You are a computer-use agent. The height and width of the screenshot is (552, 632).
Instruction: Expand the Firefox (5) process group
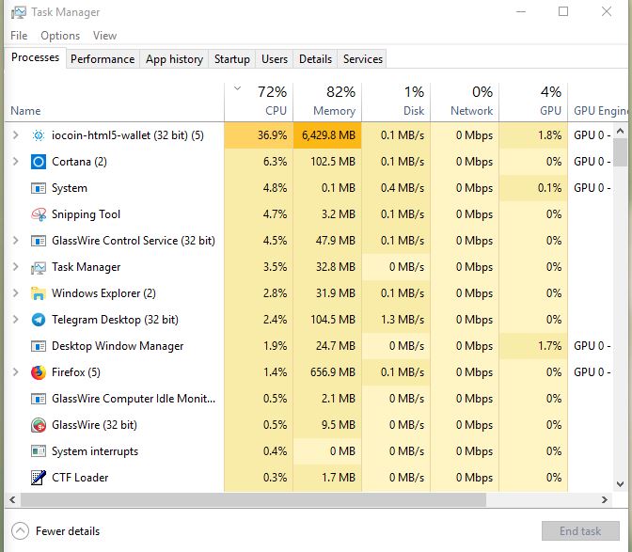[x=16, y=371]
